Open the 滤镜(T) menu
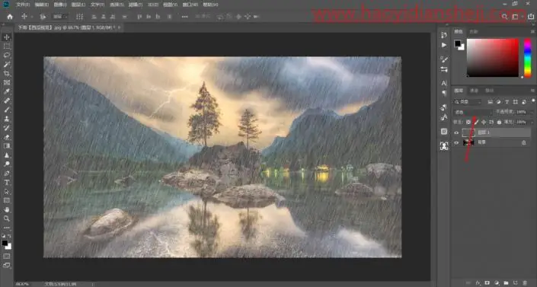 click(136, 5)
